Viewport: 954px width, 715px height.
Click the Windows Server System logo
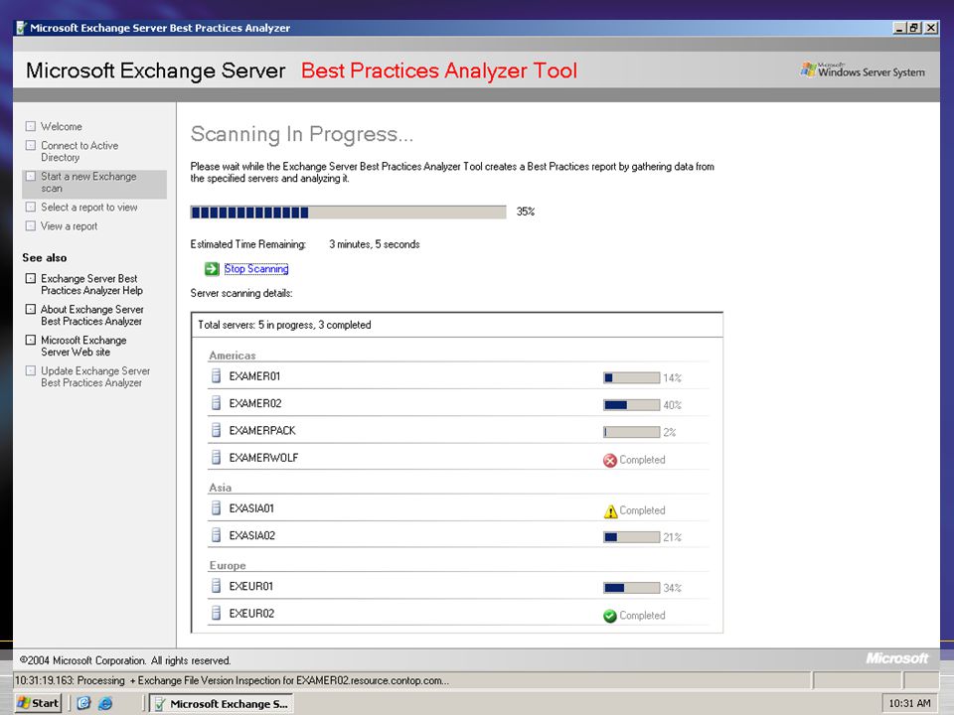click(x=863, y=71)
